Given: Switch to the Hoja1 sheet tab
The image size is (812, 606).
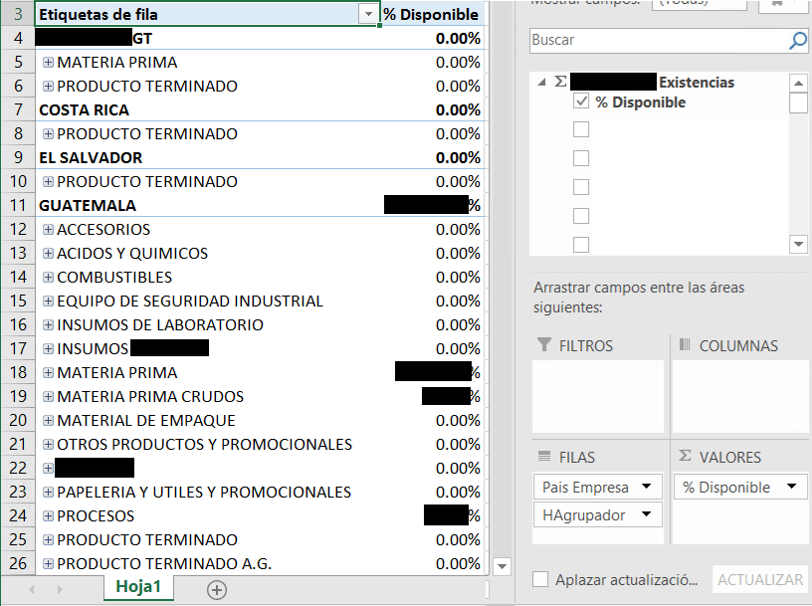Looking at the screenshot, I should click(x=138, y=587).
